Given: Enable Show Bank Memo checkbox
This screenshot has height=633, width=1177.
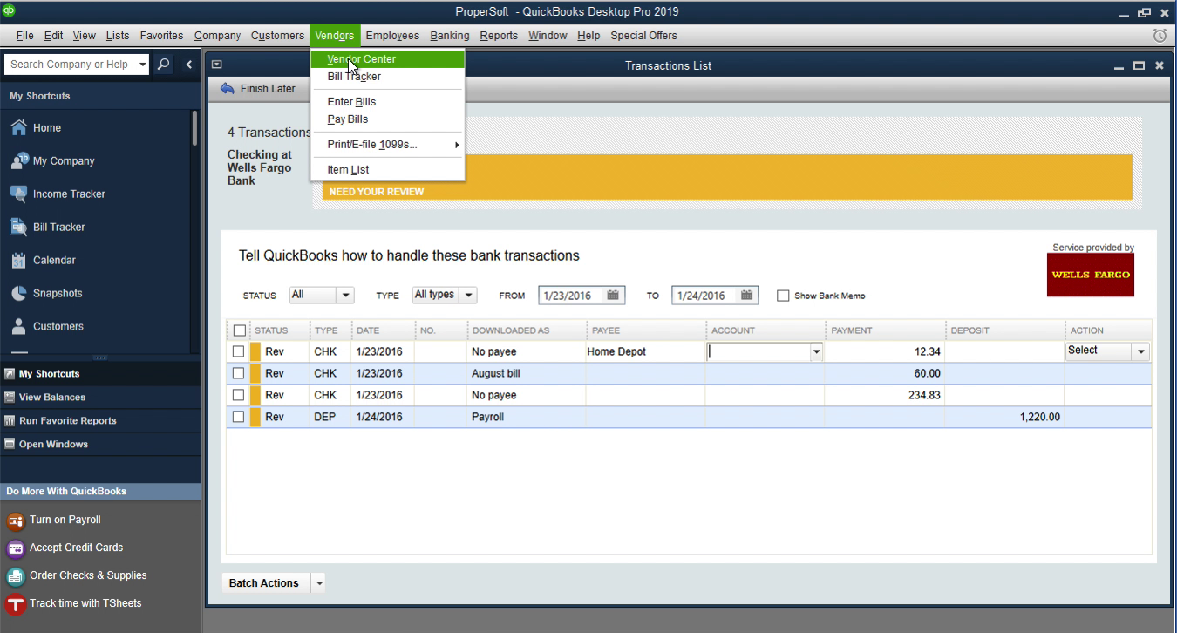Looking at the screenshot, I should click(x=783, y=296).
